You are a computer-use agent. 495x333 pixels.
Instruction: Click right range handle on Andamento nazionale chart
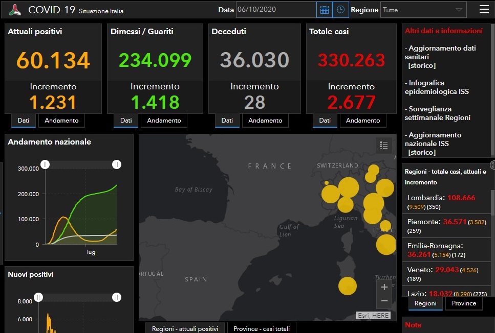point(117,164)
